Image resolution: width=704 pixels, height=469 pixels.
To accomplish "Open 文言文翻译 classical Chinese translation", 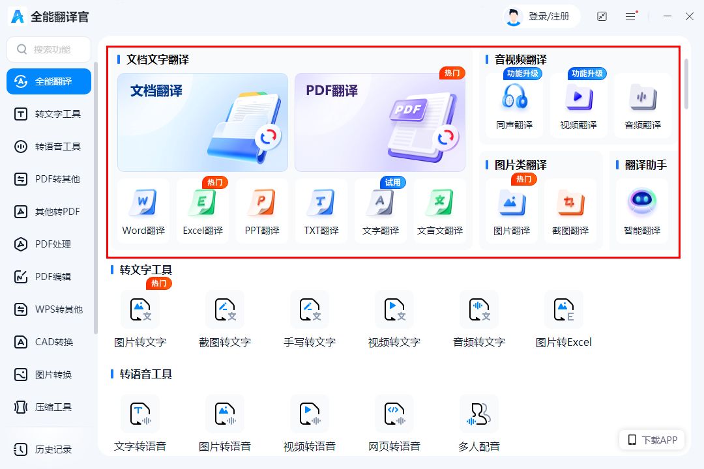I will [x=440, y=211].
